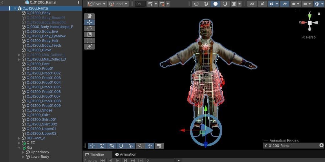This screenshot has height=162, width=325.
Task: Select the Rotate tool
Action: (89, 28)
